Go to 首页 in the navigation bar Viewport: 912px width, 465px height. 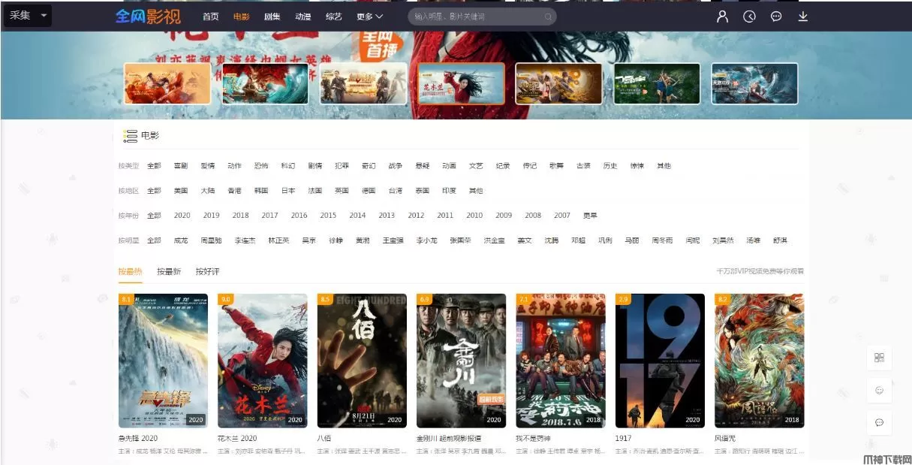[x=211, y=17]
